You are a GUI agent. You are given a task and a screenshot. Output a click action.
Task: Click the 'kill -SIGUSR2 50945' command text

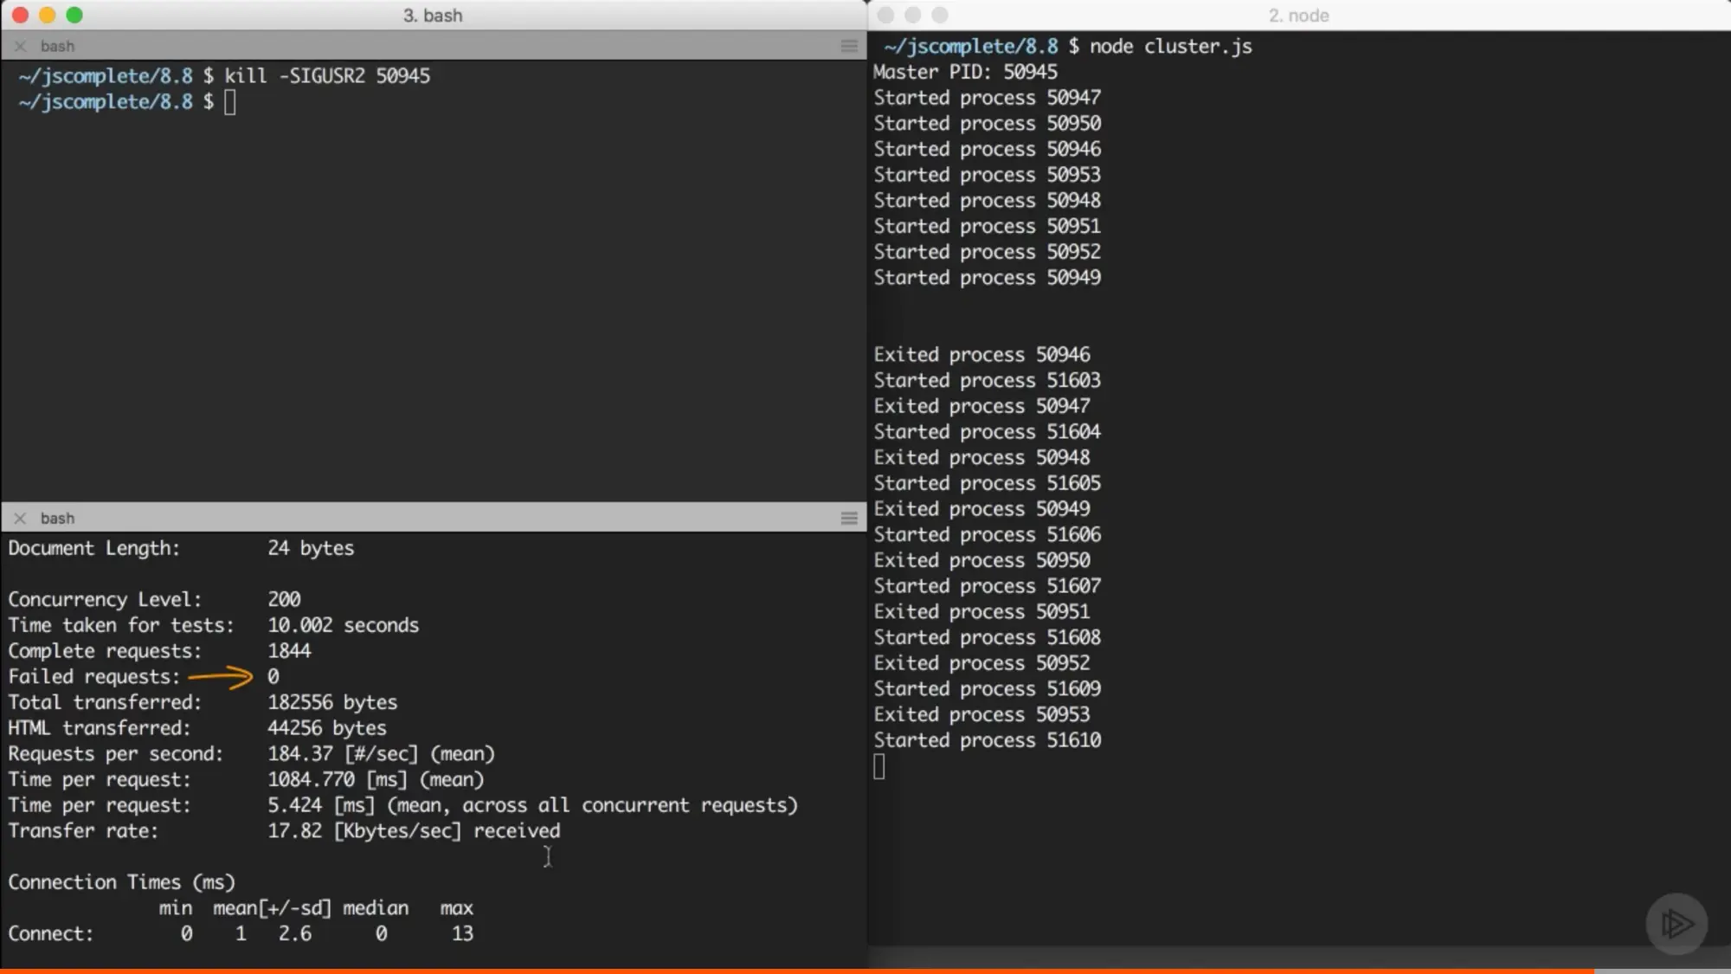(x=327, y=76)
